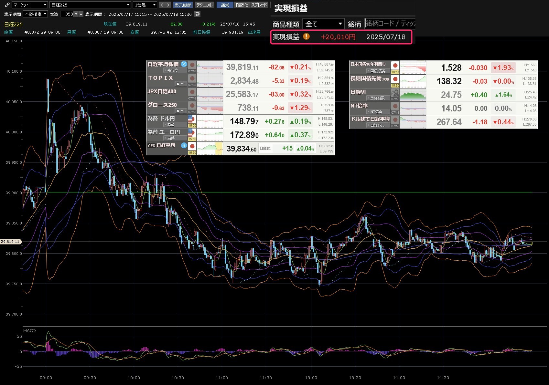Click Japan flag icon in ドル建て日経平均 row
The width and height of the screenshot is (549, 385).
coord(395,120)
